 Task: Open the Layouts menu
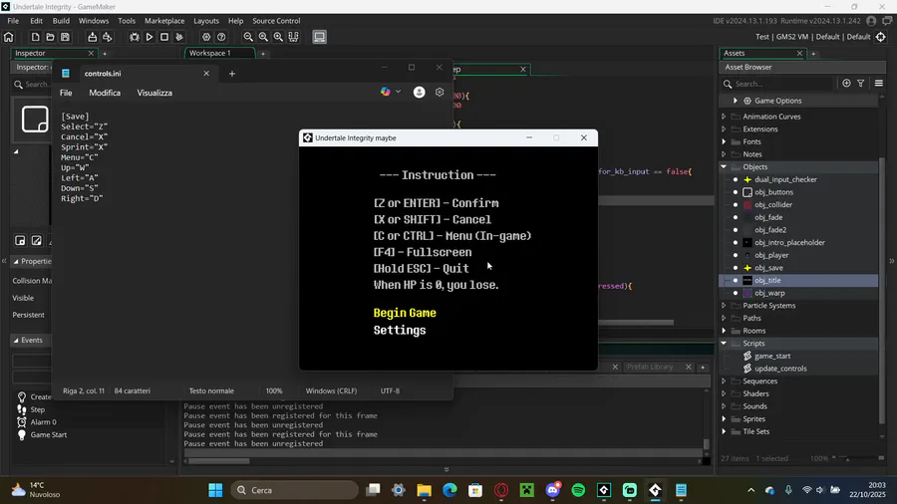click(x=206, y=21)
